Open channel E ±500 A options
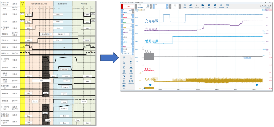274x127 pixels. click(127, 31)
